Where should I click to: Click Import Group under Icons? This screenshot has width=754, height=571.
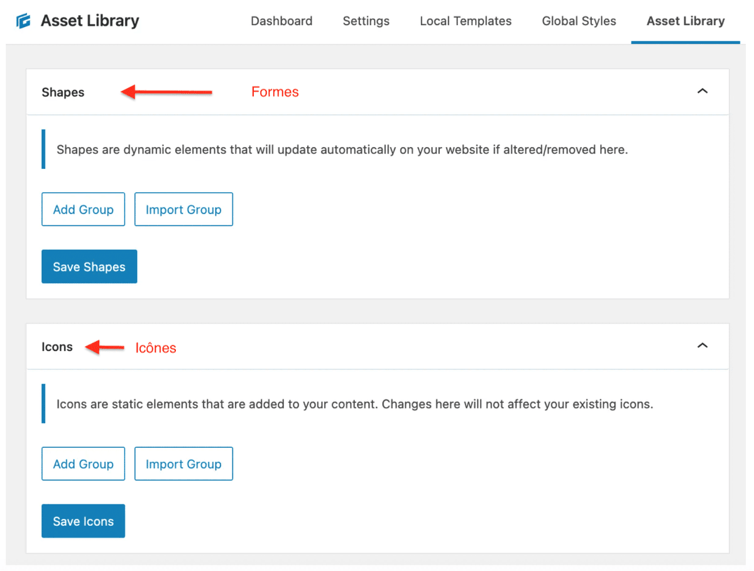click(183, 464)
